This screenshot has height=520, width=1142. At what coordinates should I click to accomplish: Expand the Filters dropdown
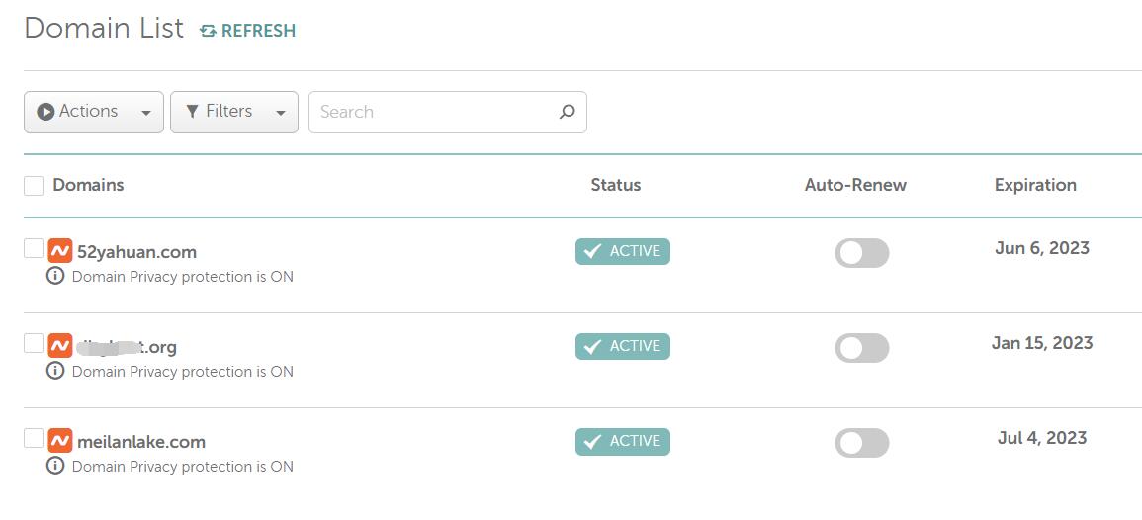tap(234, 112)
